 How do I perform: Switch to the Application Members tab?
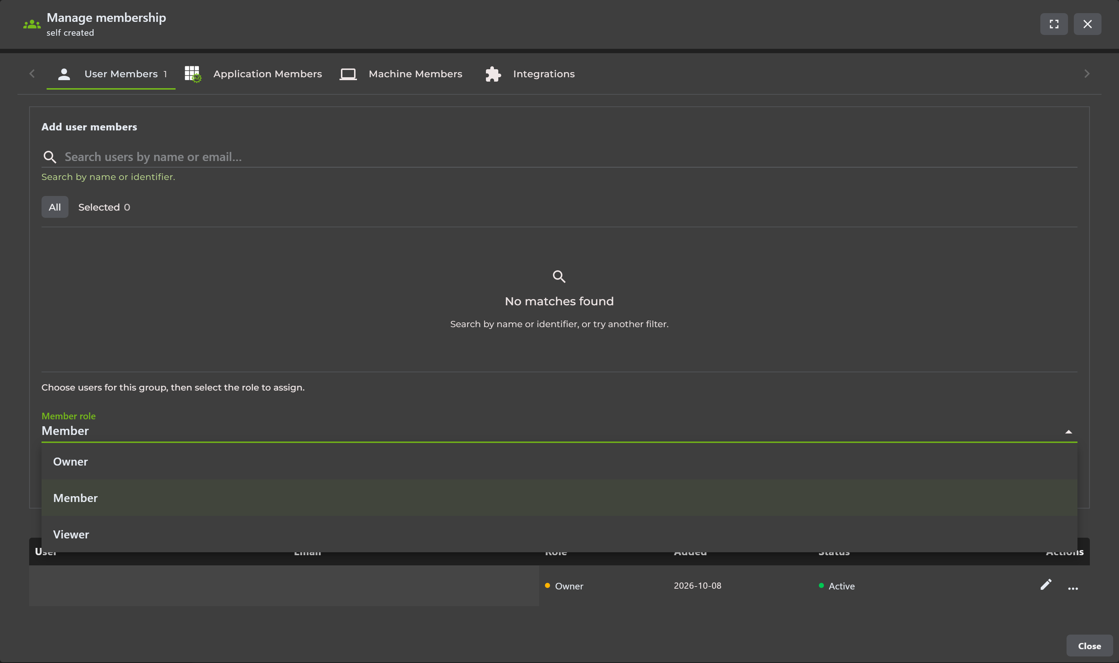[x=253, y=74]
